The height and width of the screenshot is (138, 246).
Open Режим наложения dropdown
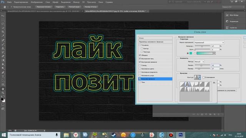[209, 43]
